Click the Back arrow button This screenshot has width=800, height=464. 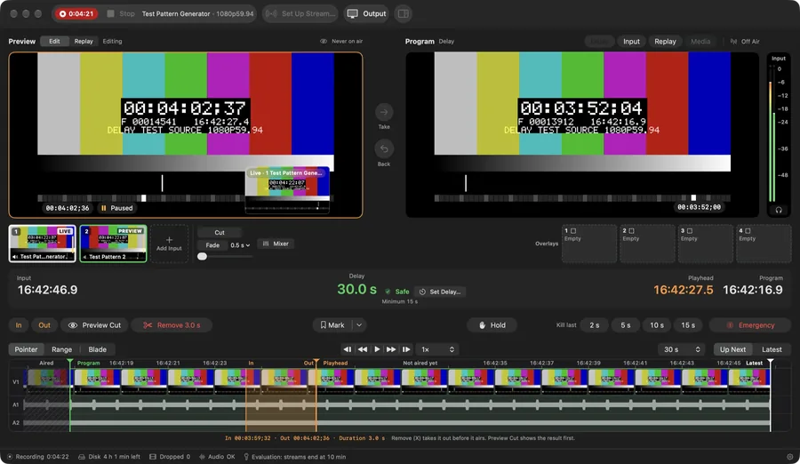(x=384, y=149)
